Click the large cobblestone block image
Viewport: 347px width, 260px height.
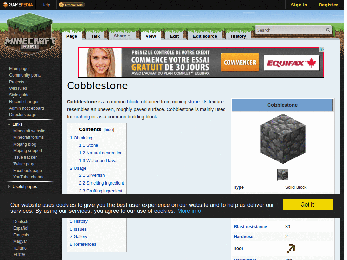[283, 139]
